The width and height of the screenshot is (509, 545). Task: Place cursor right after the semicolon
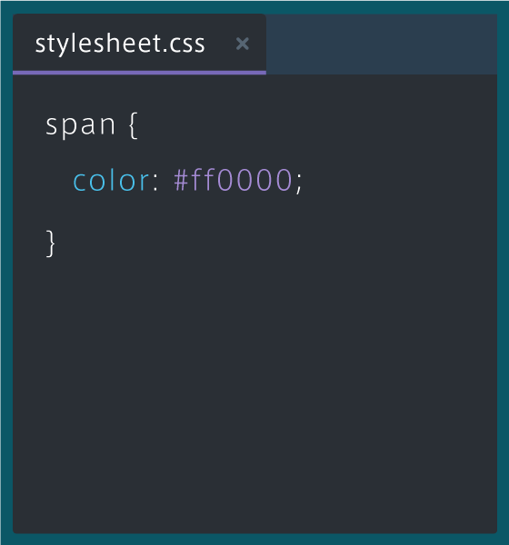(x=304, y=181)
